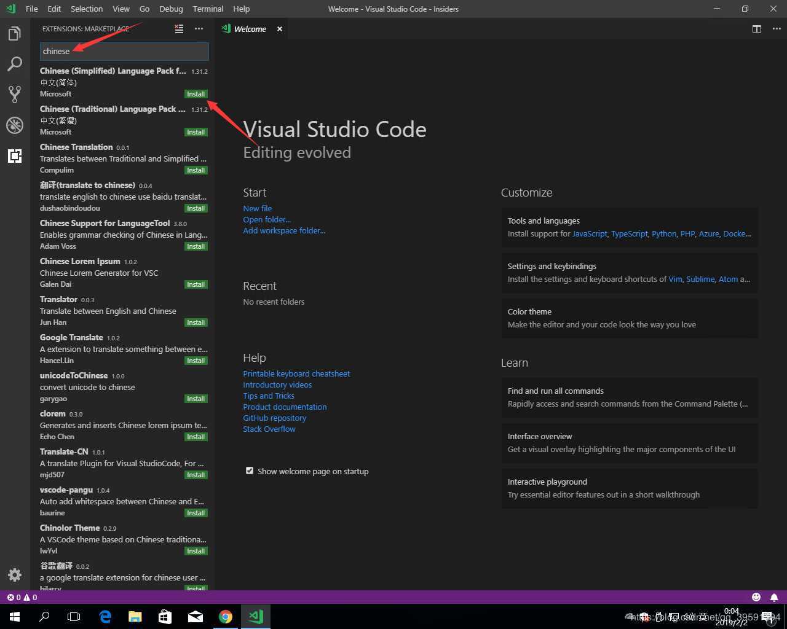Screen dimensions: 787x629
Task: Open the Windows Start menu
Action: (x=15, y=617)
